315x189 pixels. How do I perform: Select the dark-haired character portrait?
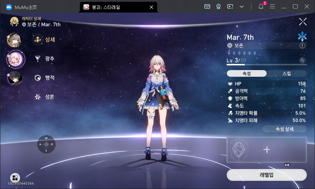pyautogui.click(x=15, y=78)
